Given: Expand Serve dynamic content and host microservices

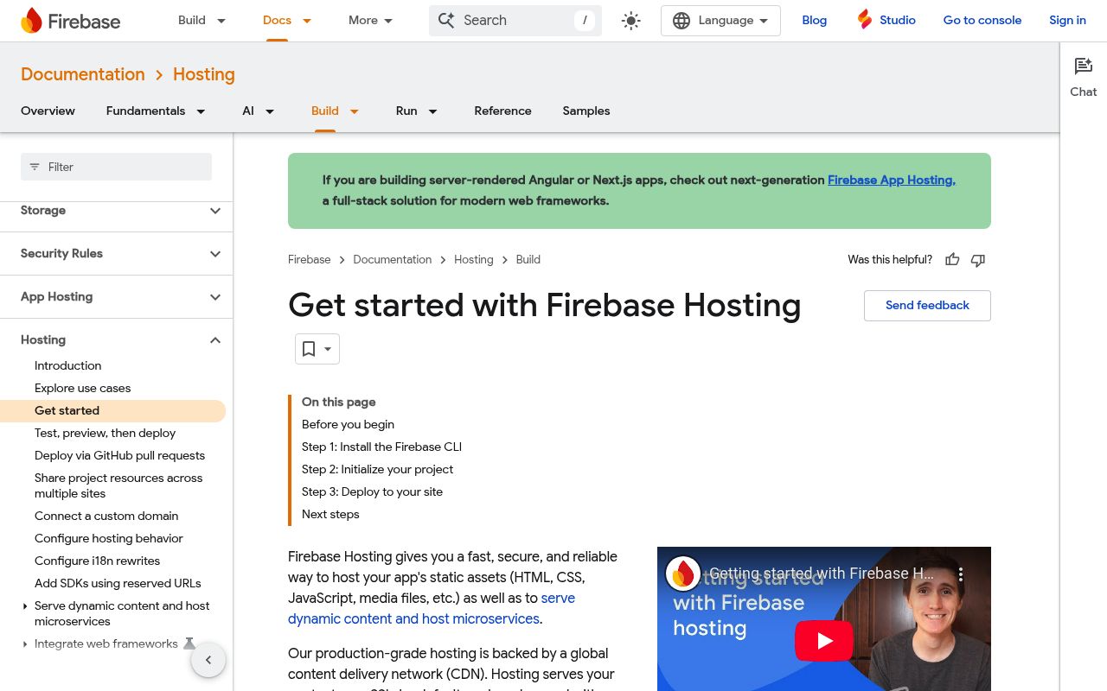Looking at the screenshot, I should [24, 606].
